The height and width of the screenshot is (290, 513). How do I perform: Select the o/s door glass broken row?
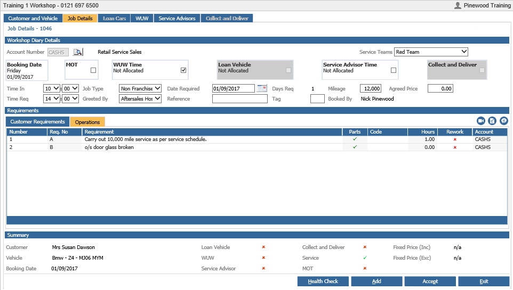(257, 147)
